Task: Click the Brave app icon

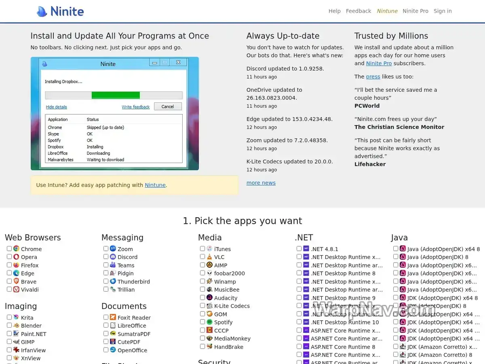Action: click(16, 281)
